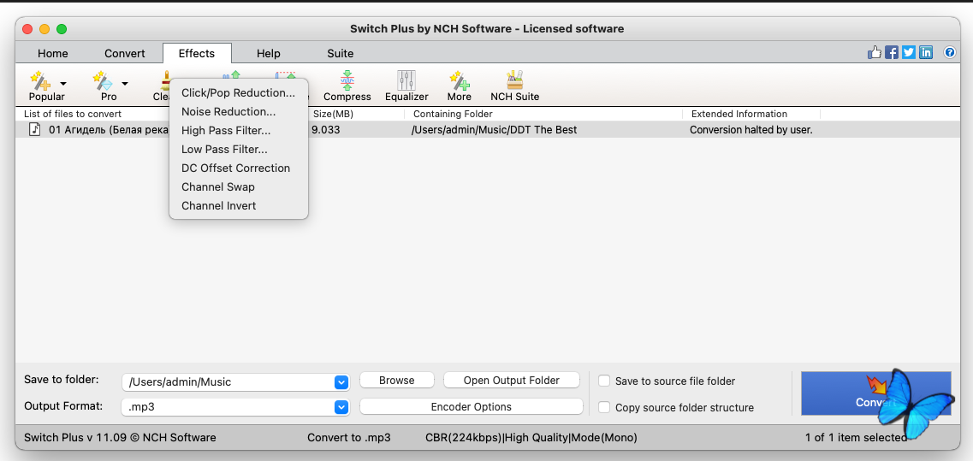Toggle Copy source folder structure checkbox
The height and width of the screenshot is (461, 973).
(605, 408)
